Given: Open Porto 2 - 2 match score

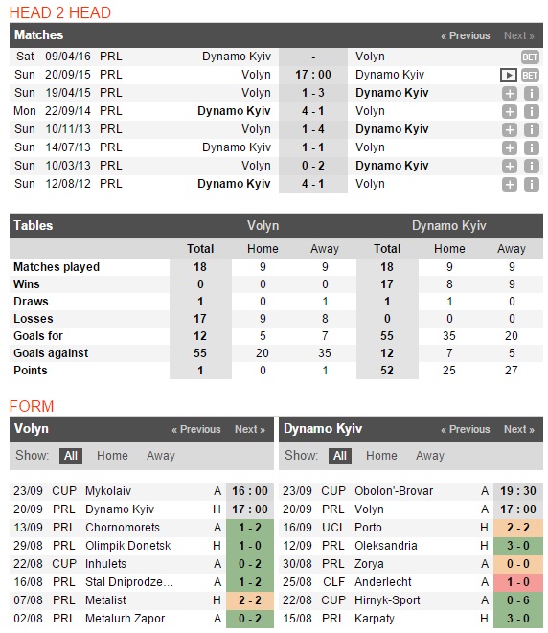Looking at the screenshot, I should (x=518, y=528).
